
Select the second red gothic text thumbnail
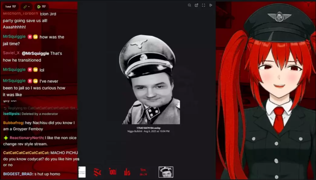point(112,172)
